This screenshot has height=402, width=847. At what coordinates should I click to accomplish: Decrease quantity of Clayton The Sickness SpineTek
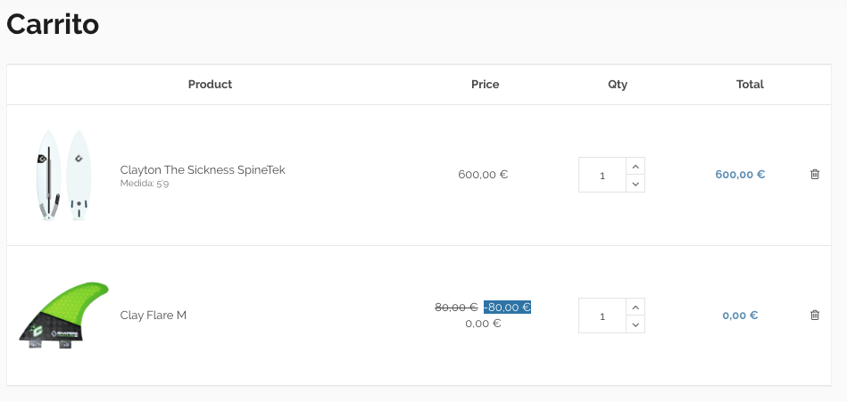[x=635, y=184]
